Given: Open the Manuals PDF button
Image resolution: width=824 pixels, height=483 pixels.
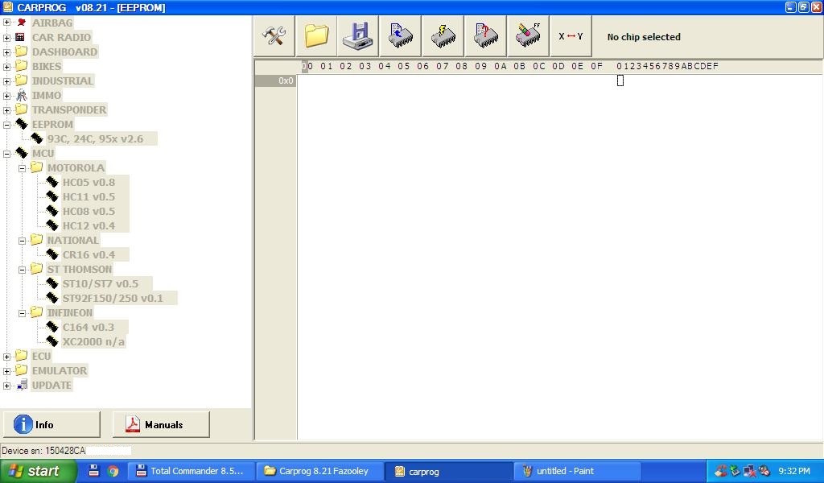Looking at the screenshot, I should coord(161,424).
